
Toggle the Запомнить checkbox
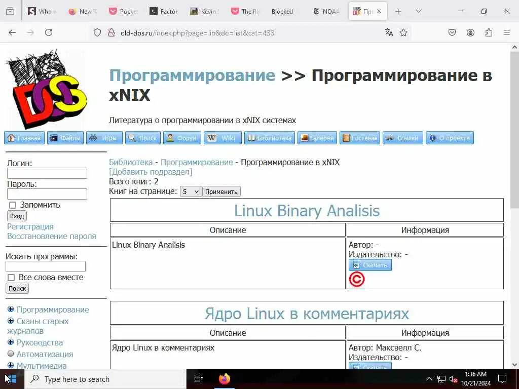13,206
